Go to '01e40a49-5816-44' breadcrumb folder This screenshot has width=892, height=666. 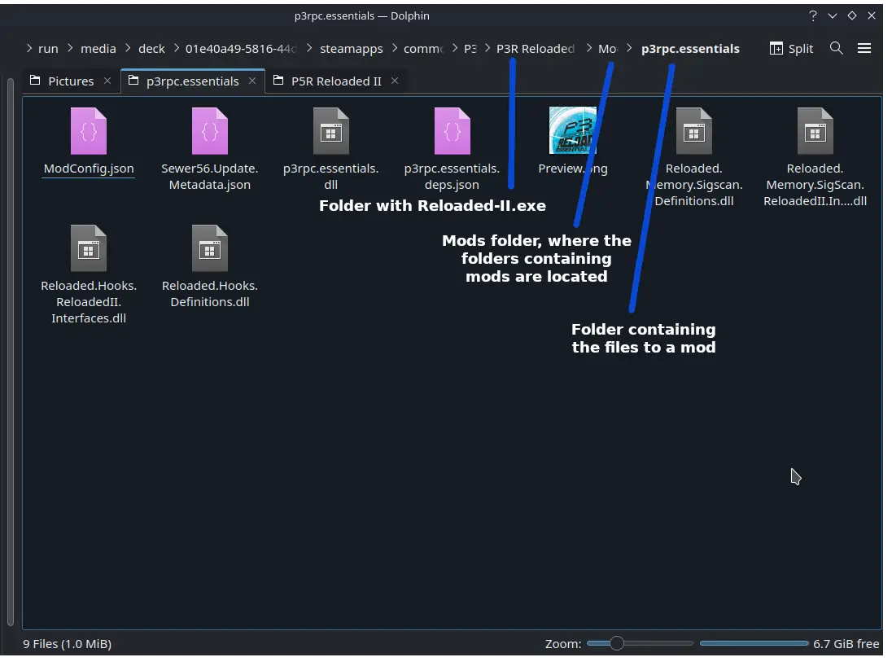[241, 48]
